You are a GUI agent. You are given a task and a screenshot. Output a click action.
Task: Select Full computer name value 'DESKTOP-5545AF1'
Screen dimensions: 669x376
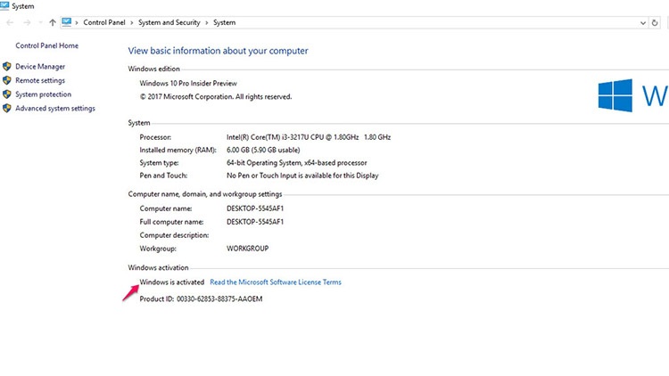click(255, 222)
